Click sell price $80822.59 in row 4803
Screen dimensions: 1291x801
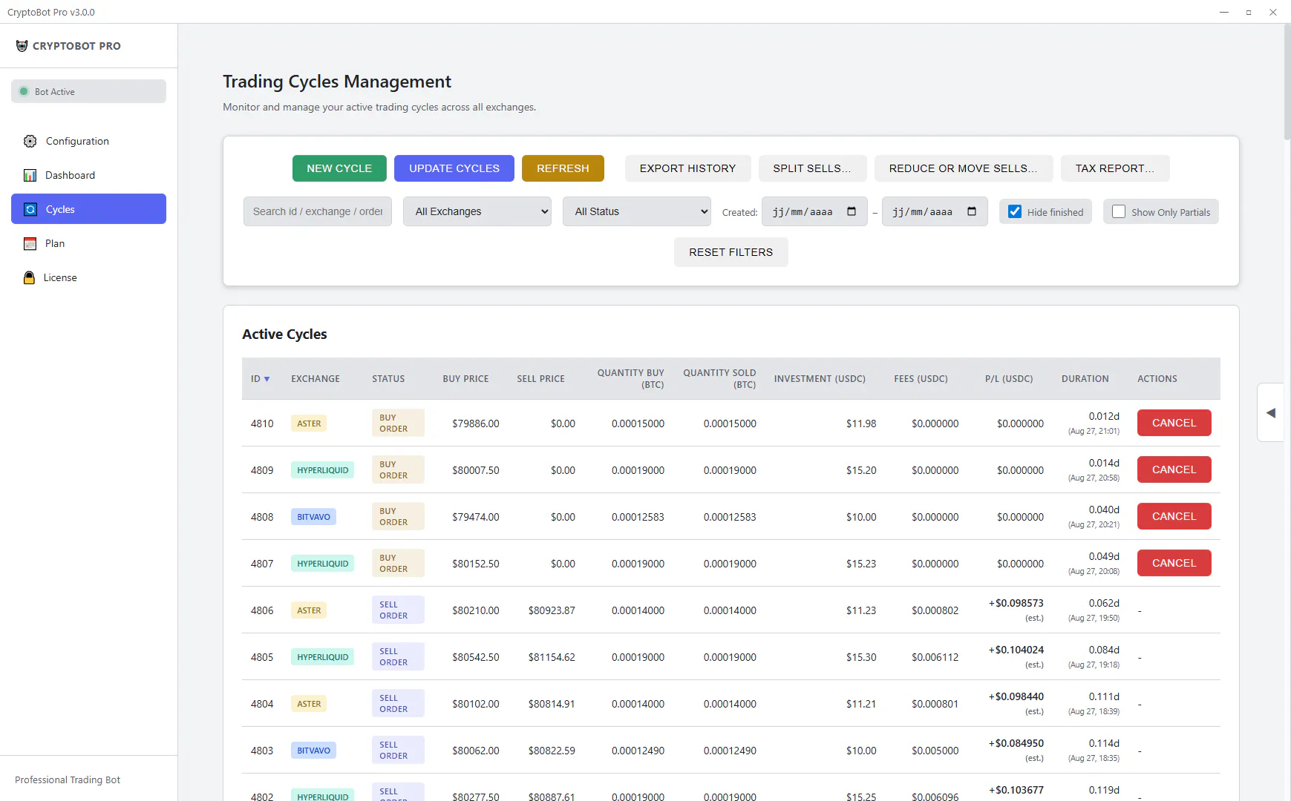[552, 751]
